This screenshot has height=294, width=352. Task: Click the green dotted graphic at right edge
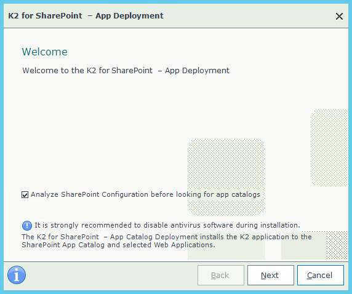(x=329, y=148)
